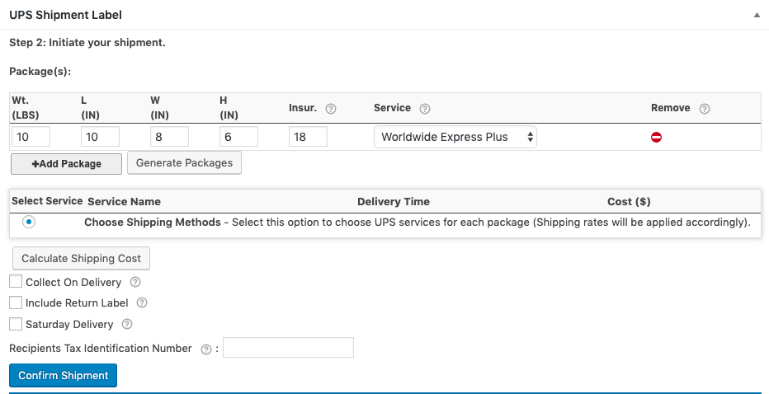Click Calculate Shipping Cost button
Screen dimensions: 769x394
point(81,258)
